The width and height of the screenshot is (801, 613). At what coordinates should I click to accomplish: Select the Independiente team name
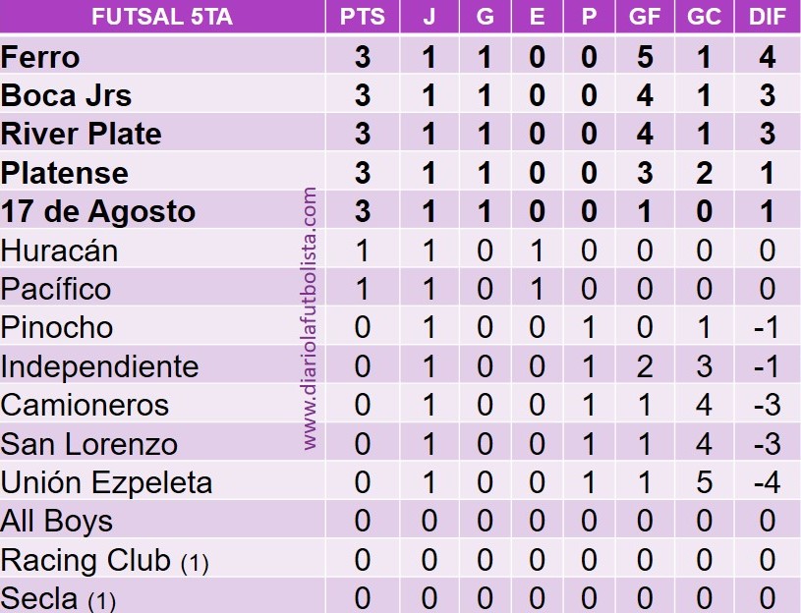[x=100, y=366]
